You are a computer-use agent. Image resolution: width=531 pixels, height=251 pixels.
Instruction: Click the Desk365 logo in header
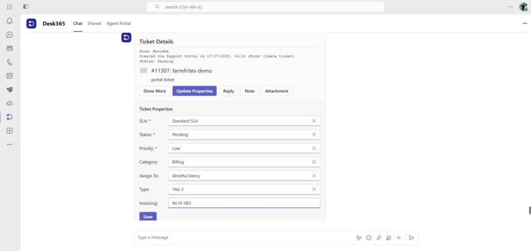(31, 23)
